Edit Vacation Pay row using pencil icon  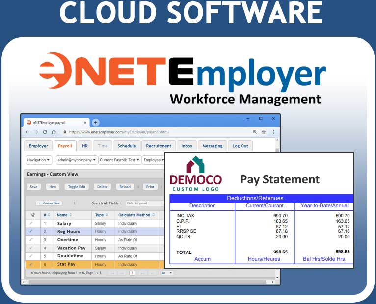(x=31, y=248)
